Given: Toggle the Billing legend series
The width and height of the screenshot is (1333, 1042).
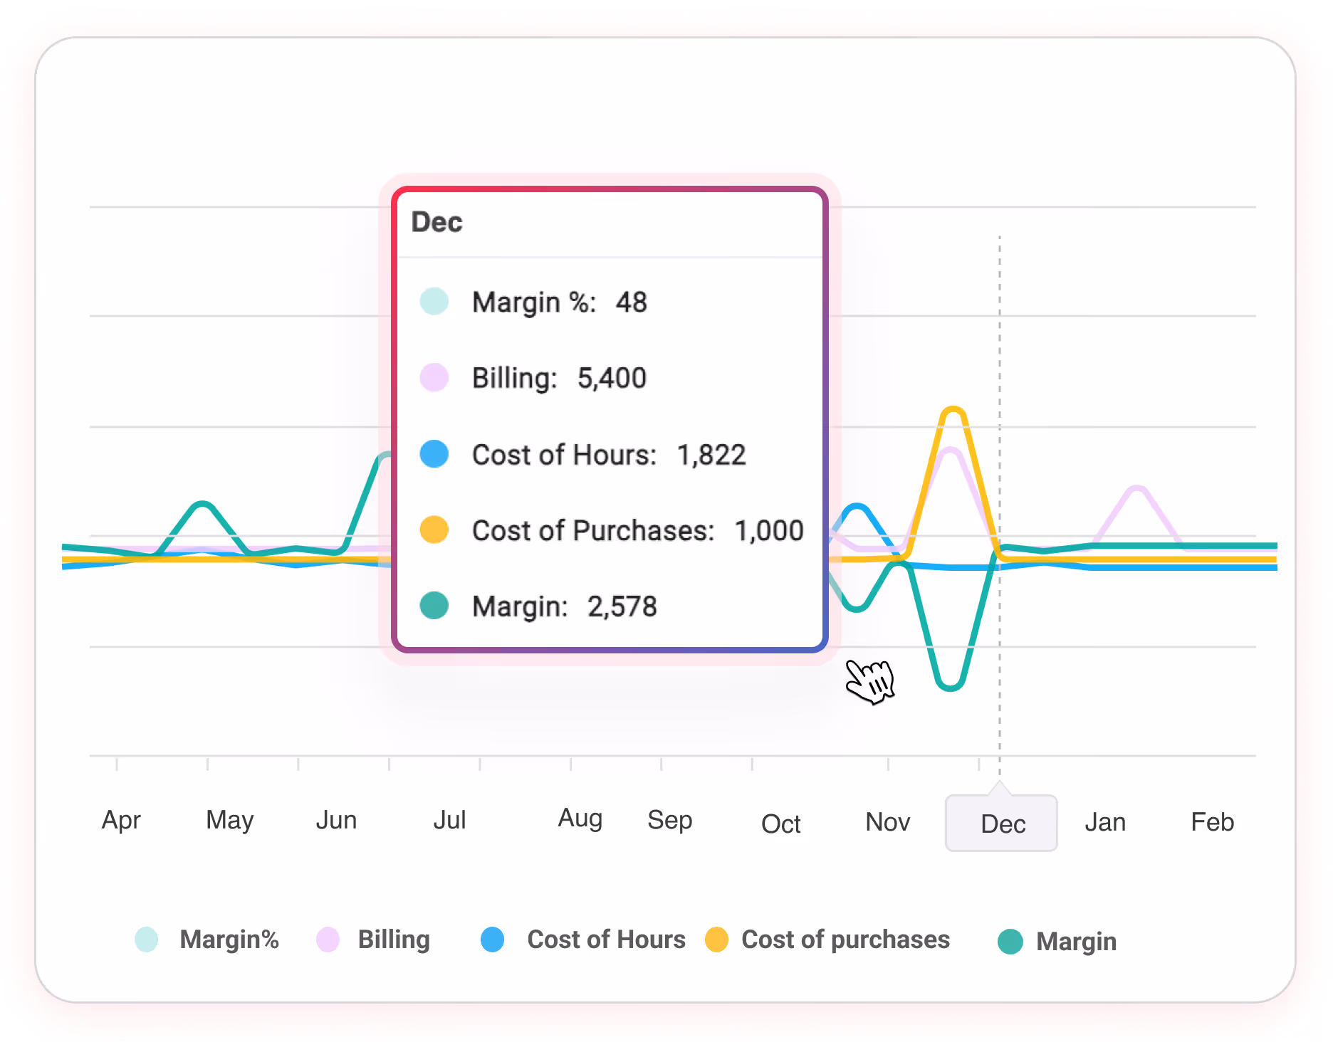Looking at the screenshot, I should point(372,940).
